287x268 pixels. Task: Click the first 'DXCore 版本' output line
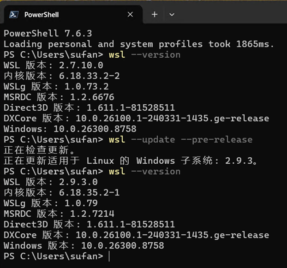[137, 119]
